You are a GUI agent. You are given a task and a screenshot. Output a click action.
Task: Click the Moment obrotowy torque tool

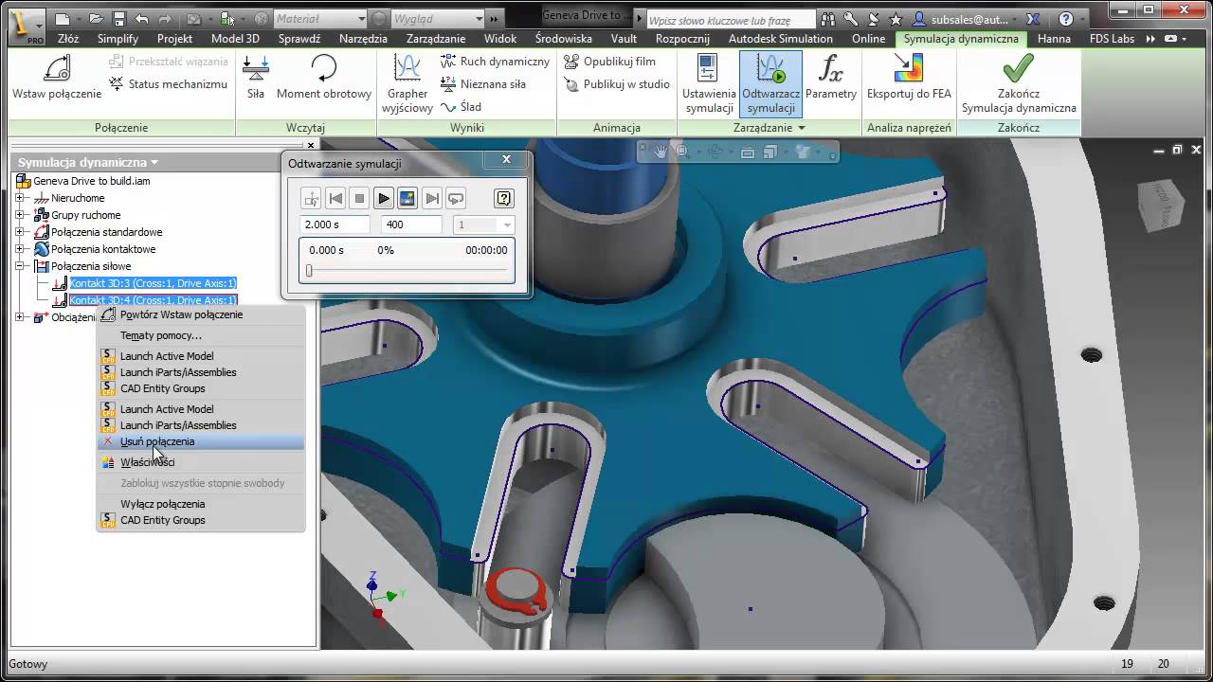pyautogui.click(x=324, y=77)
